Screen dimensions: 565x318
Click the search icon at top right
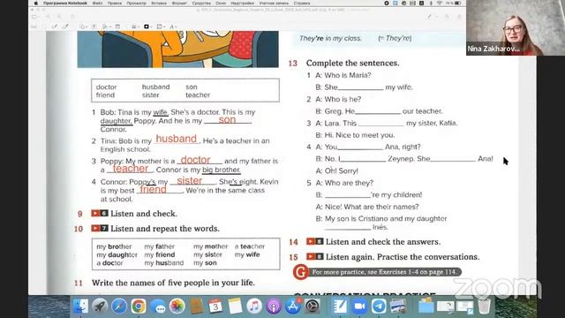click(x=459, y=17)
